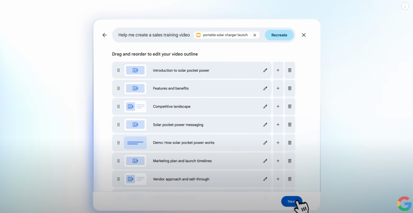413x213 pixels.
Task: Edit the 'Solar pocket power messaging' title
Action: click(265, 125)
